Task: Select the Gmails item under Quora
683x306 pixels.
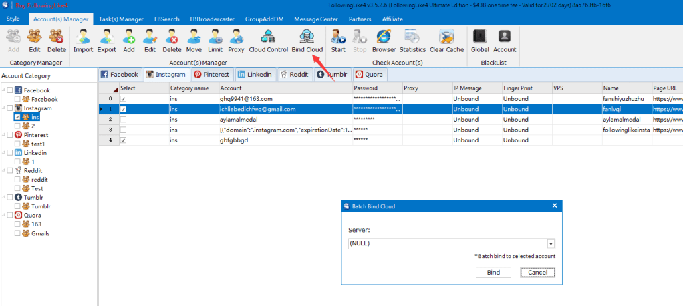Action: click(x=40, y=233)
